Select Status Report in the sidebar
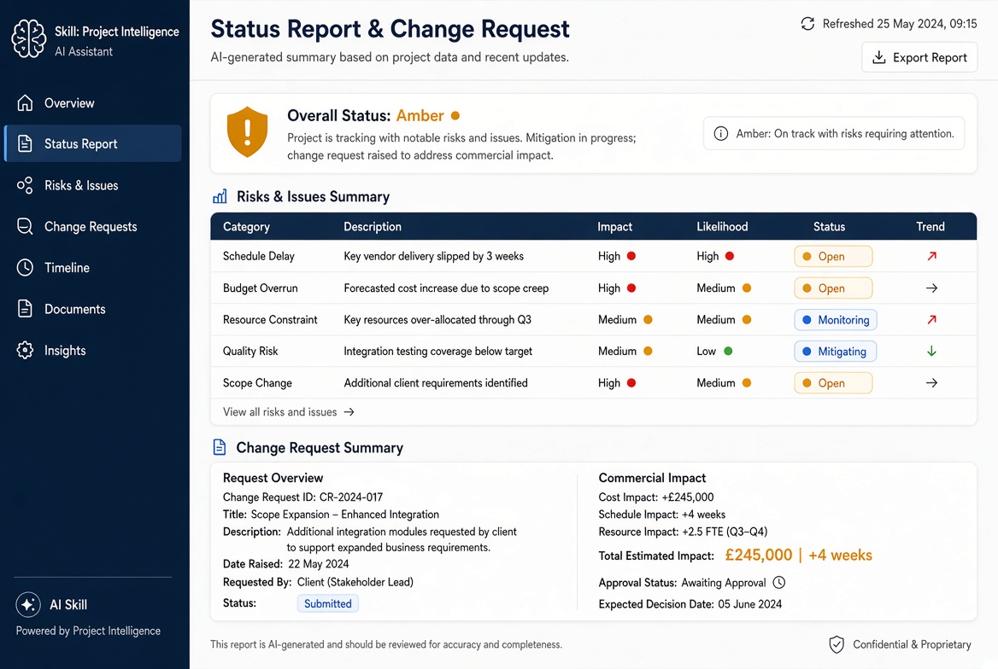The width and height of the screenshot is (998, 669). point(93,143)
